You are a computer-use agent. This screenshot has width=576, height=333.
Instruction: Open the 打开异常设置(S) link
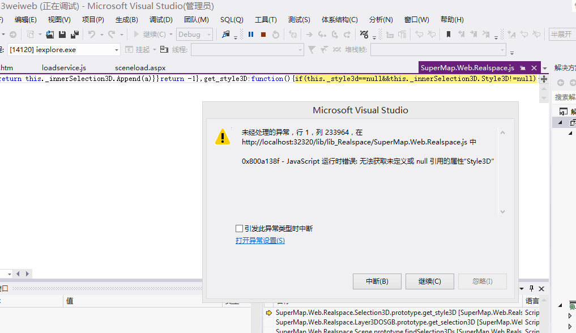[x=260, y=241]
